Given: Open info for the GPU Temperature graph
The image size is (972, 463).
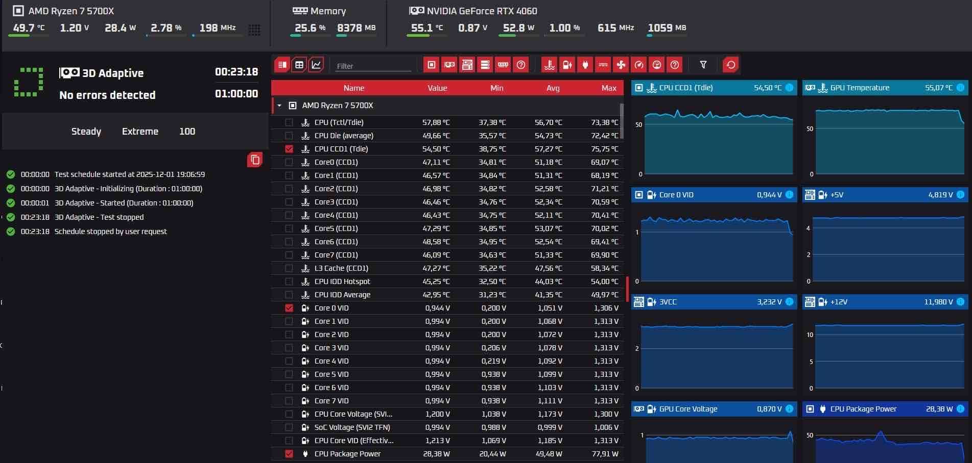Looking at the screenshot, I should tap(960, 88).
